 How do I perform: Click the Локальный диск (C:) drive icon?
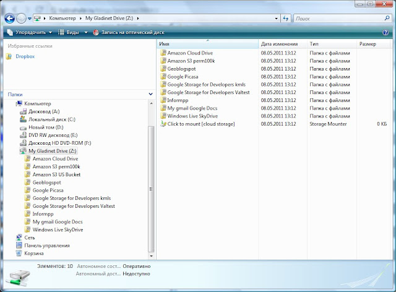click(24, 119)
